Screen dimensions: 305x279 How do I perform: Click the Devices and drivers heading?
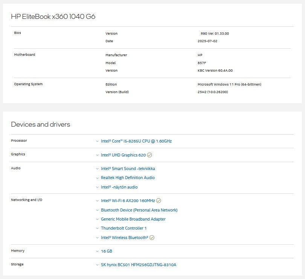point(41,124)
